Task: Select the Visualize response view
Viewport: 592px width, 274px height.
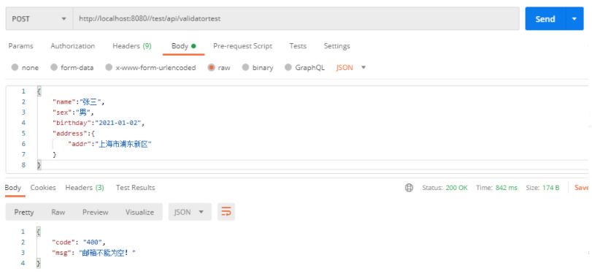Action: pos(139,212)
